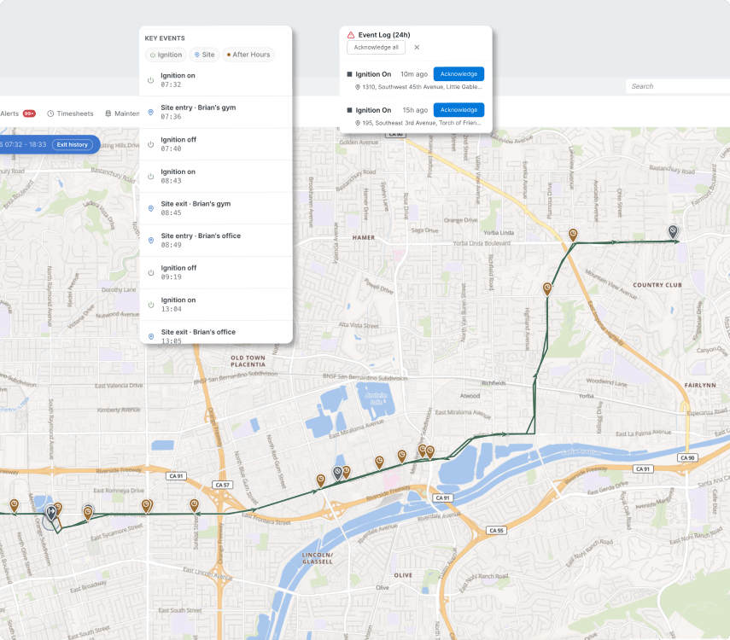
Task: Toggle the Ignition filter chip
Action: [x=166, y=55]
